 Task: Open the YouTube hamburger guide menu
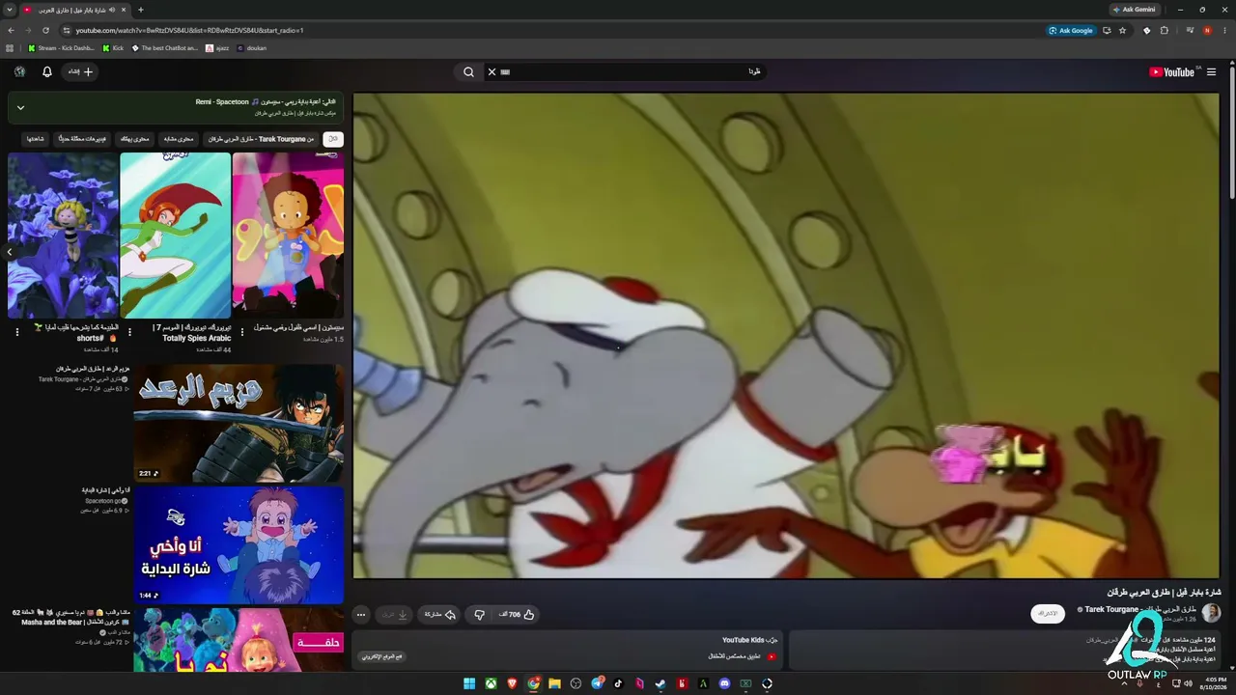point(1211,71)
